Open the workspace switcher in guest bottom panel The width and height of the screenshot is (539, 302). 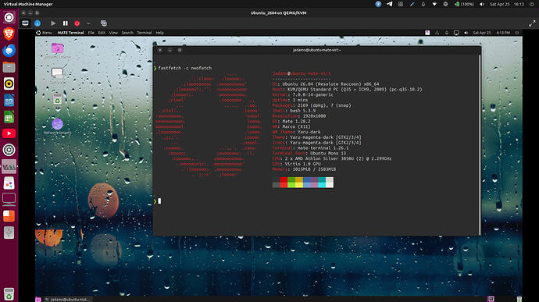pos(491,299)
